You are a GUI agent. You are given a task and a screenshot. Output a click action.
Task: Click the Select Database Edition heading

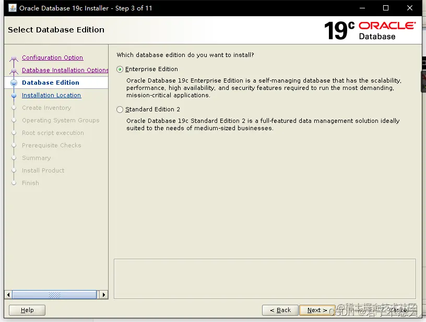56,30
